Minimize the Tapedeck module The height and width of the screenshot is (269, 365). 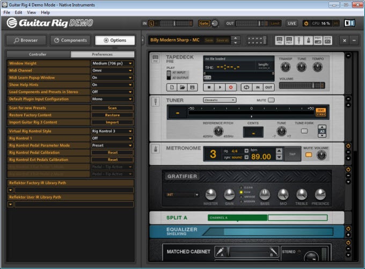pos(348,56)
